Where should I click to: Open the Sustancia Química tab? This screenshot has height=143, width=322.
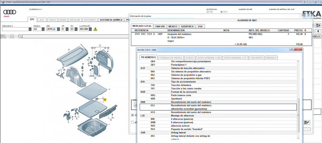tap(111, 20)
